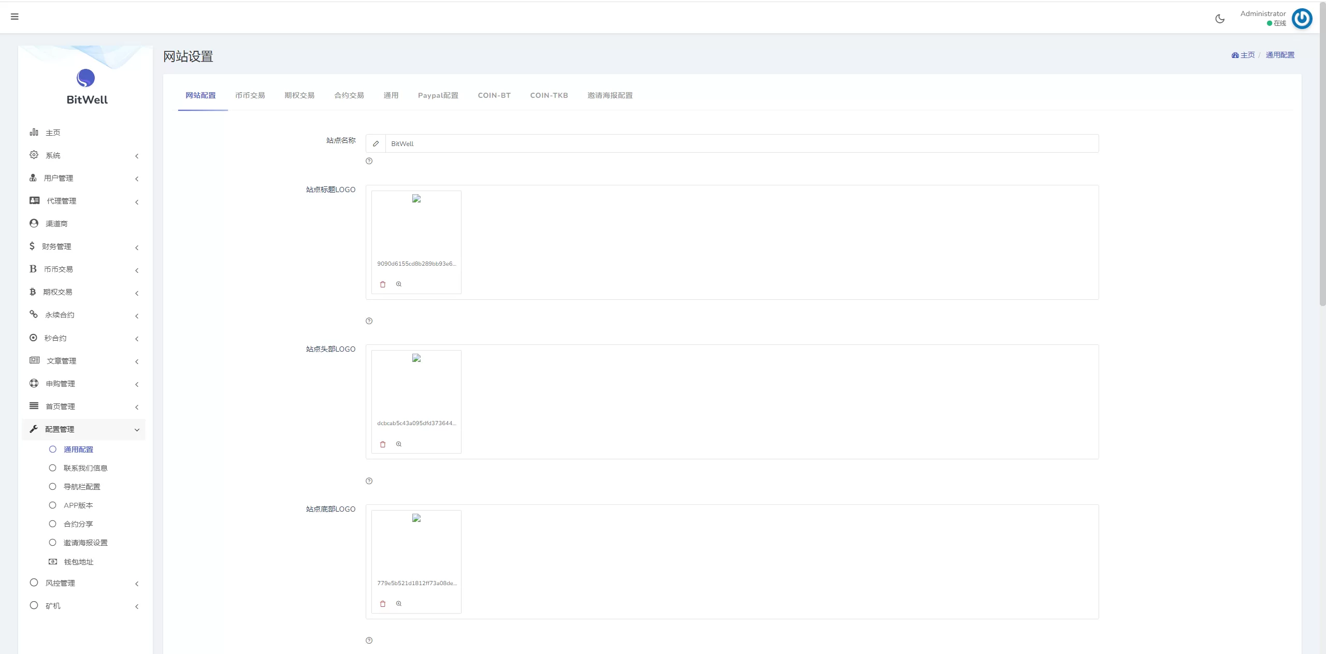
Task: Collapse the 配置管理 menu chevron
Action: 137,430
